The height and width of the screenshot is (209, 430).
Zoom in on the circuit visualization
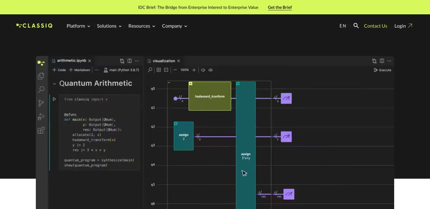pyautogui.click(x=194, y=70)
